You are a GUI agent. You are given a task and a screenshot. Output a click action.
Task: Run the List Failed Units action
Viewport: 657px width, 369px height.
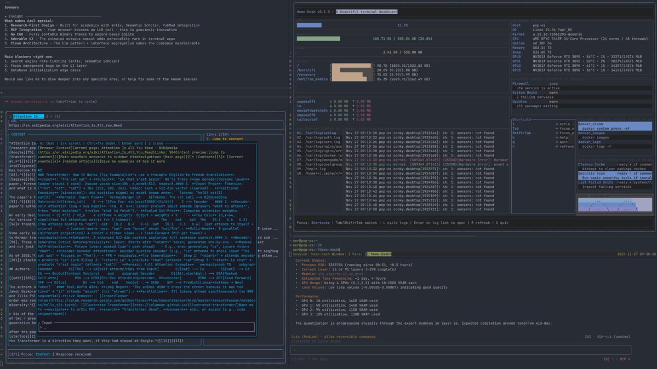click(615, 184)
